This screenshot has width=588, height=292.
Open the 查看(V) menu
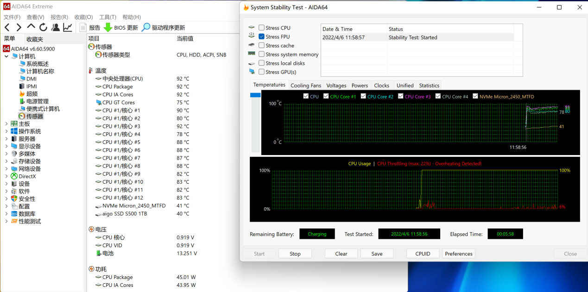click(35, 17)
